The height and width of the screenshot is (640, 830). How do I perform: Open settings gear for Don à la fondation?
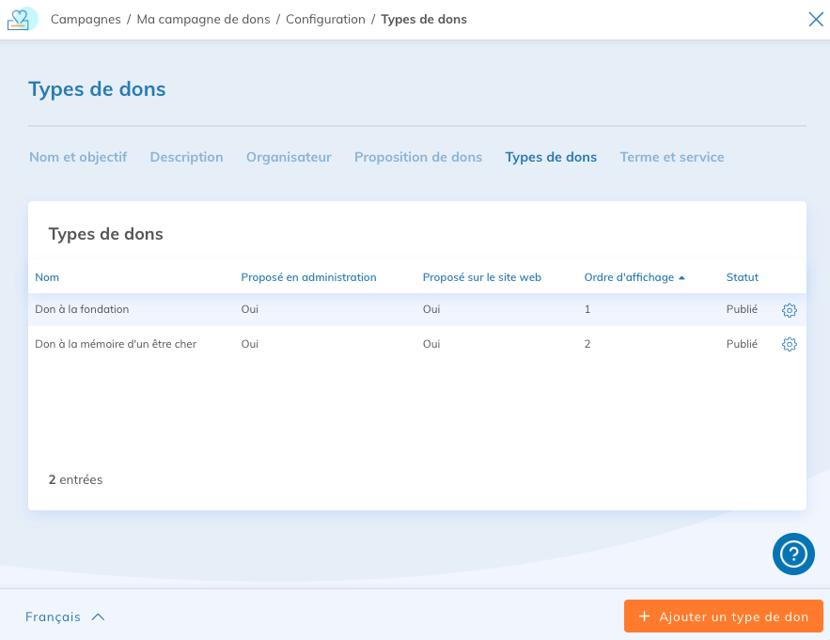789,310
